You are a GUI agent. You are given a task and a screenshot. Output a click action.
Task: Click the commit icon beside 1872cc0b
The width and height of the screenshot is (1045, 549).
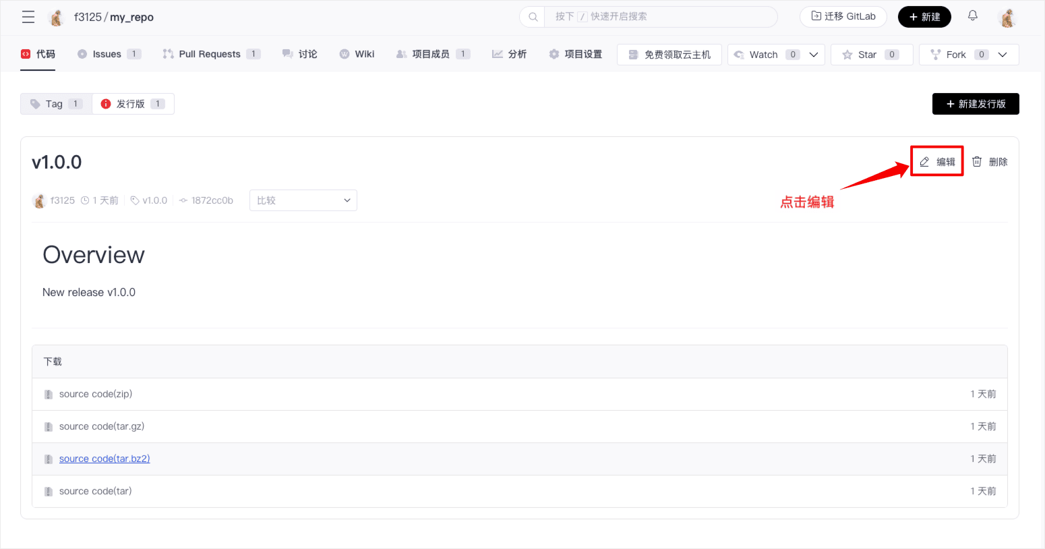tap(183, 200)
